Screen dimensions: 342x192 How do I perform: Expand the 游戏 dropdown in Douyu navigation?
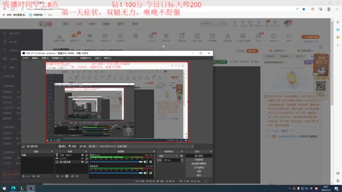click(121, 24)
